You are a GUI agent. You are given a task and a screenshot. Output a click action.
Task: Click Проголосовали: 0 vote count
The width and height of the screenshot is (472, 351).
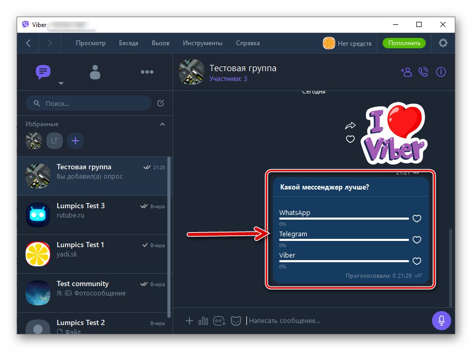click(x=371, y=276)
